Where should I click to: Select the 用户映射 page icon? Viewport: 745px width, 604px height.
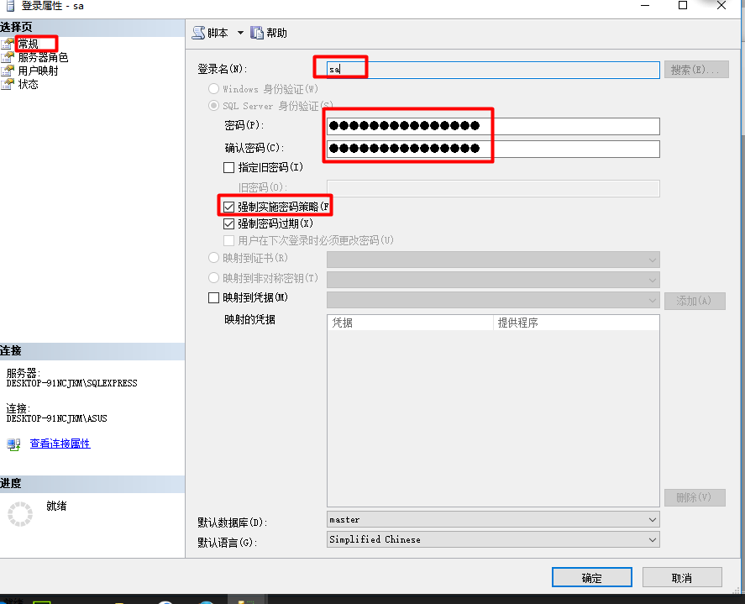pos(8,71)
